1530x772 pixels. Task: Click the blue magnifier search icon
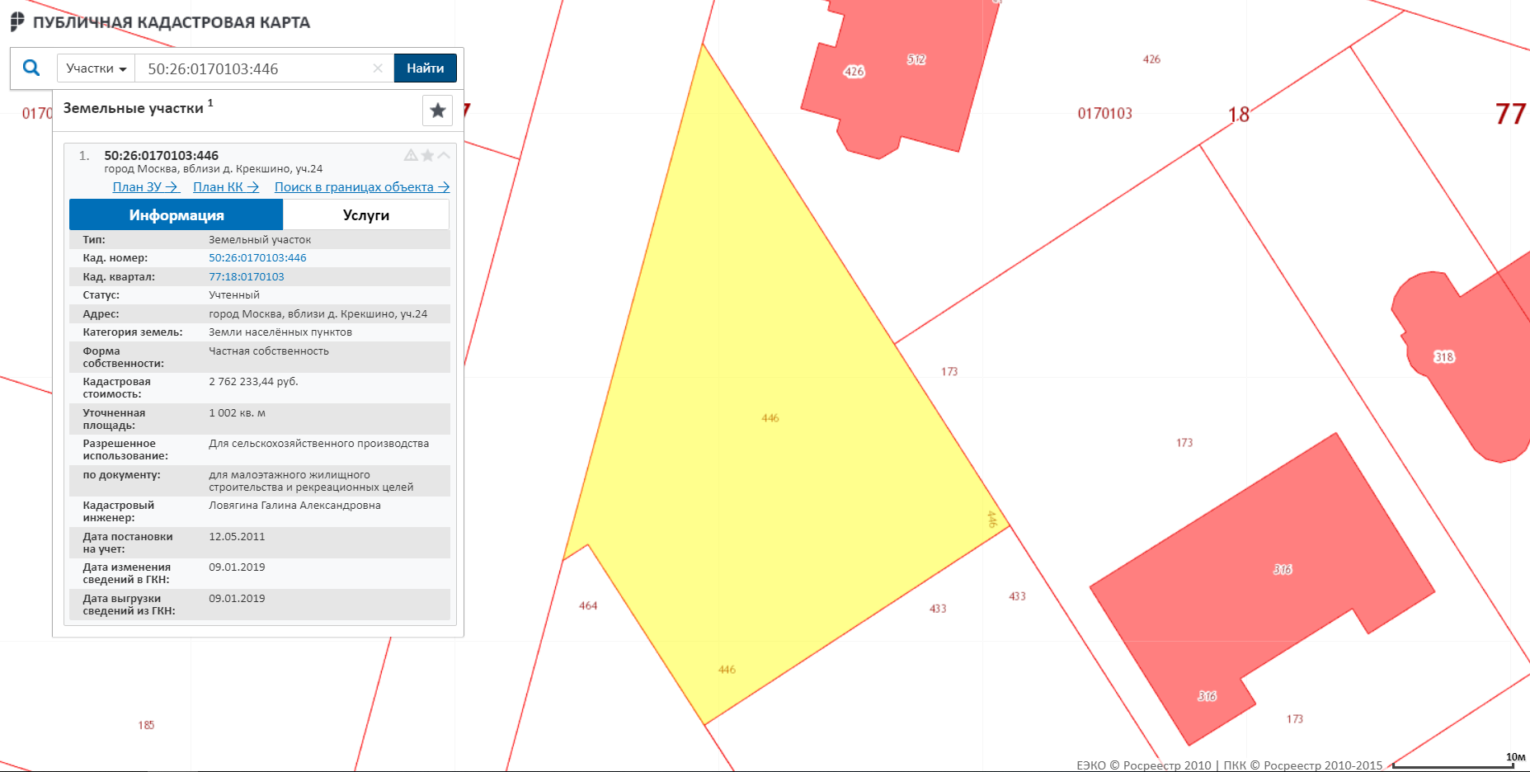pyautogui.click(x=31, y=68)
